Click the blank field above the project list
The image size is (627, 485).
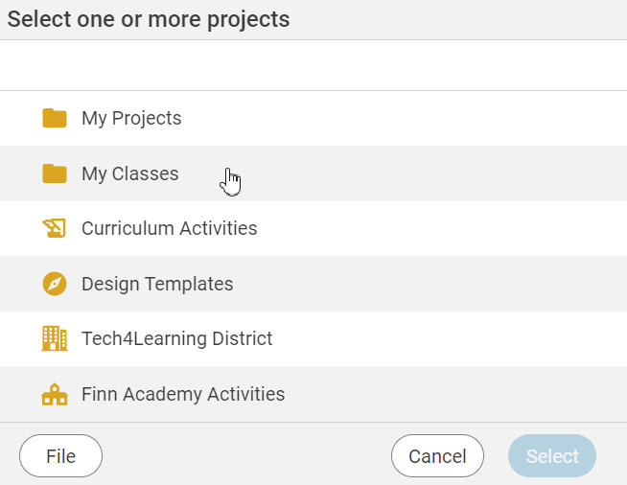click(x=313, y=65)
